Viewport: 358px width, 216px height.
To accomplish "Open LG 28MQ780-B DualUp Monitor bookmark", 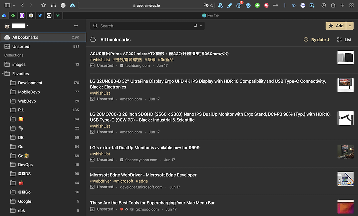I will pos(210,117).
